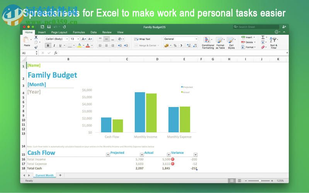
Task: Switch to the Page Layout tab
Action: click(x=59, y=32)
